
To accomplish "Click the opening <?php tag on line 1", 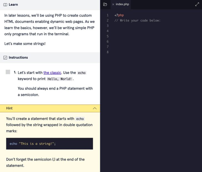I will (x=119, y=15).
